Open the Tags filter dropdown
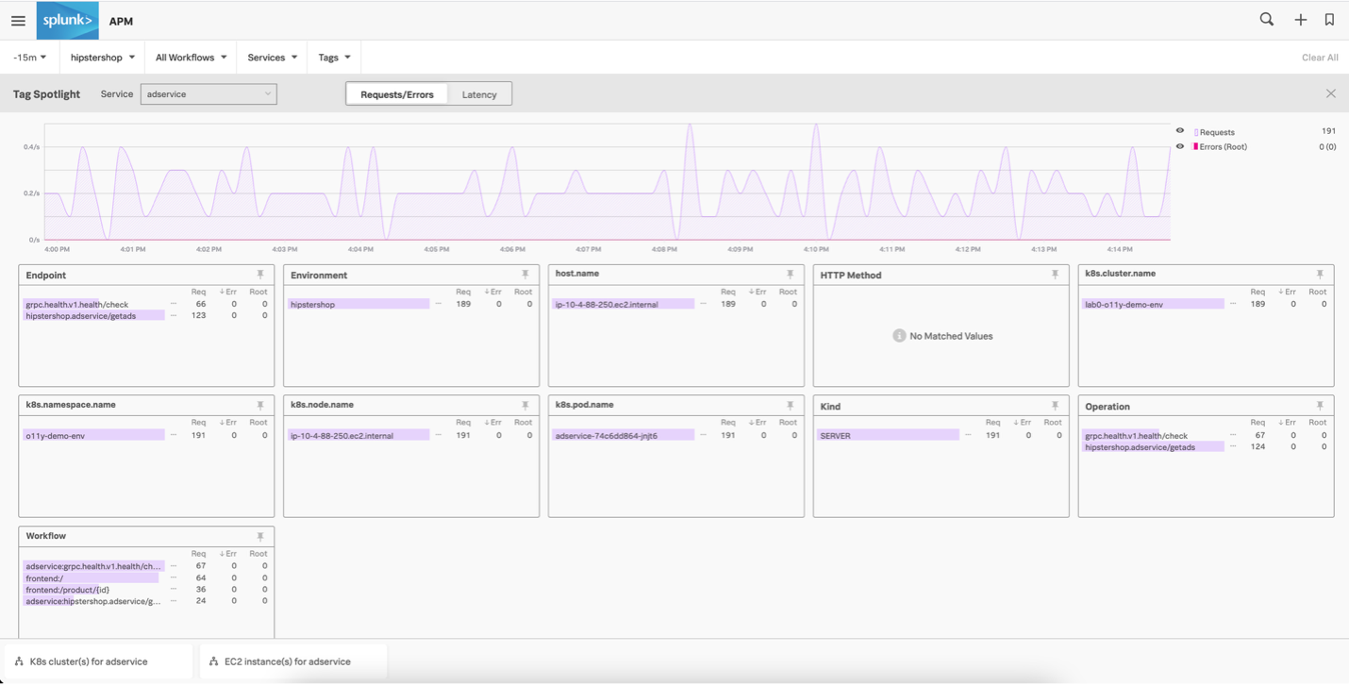 click(334, 58)
